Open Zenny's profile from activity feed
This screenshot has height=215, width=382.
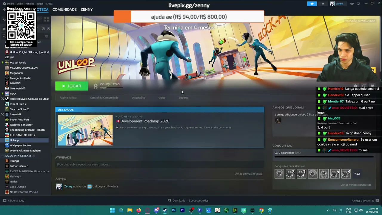point(68,186)
